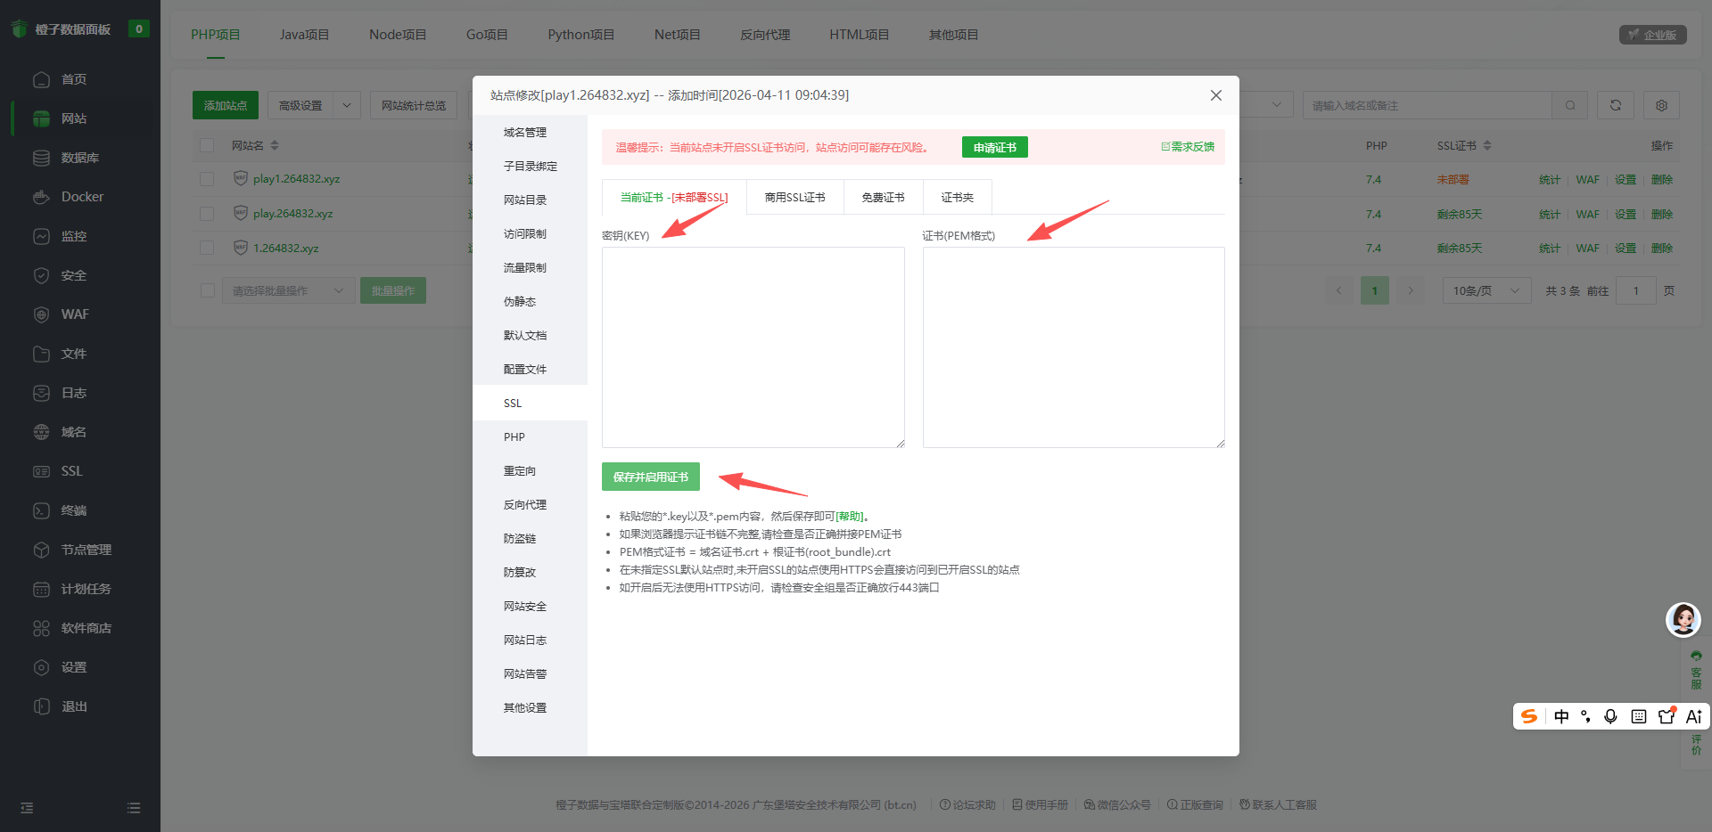Click into the 密钥(KEY) text area

pyautogui.click(x=753, y=347)
